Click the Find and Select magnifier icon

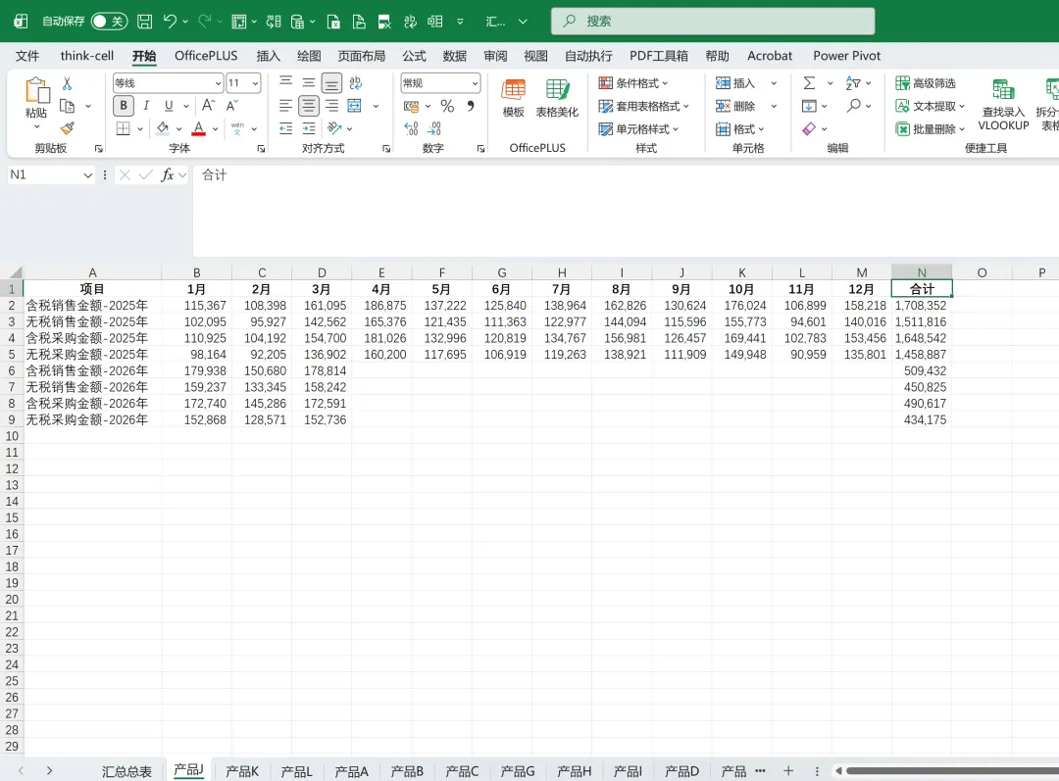854,106
